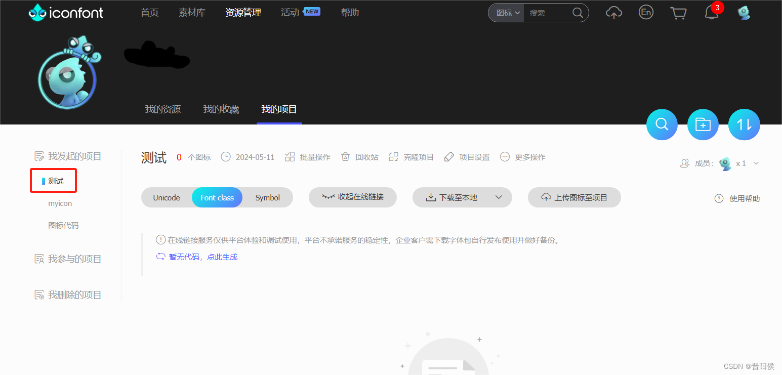Click the 2024-05-11 date text
This screenshot has height=375, width=782.
coord(255,157)
